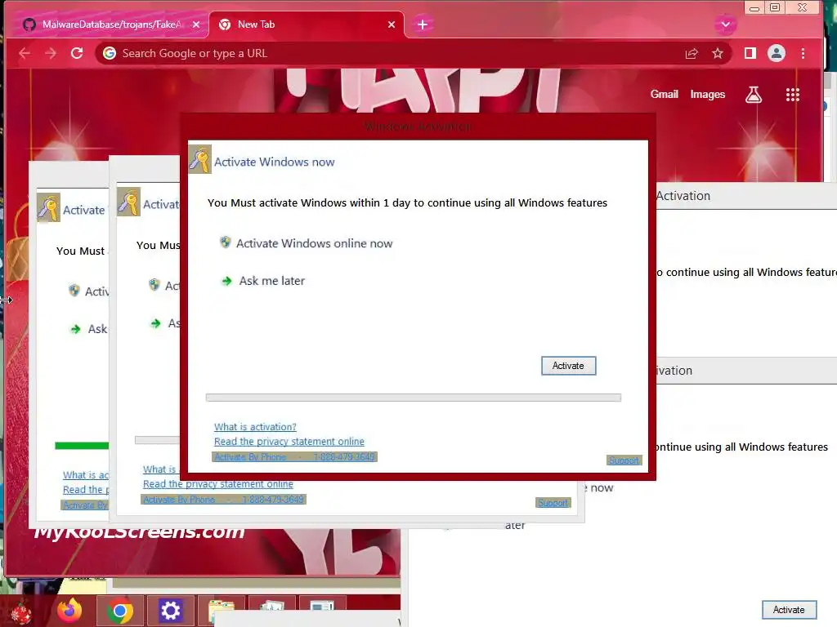Click Support link in second activation dialog
The height and width of the screenshot is (627, 837).
point(553,503)
